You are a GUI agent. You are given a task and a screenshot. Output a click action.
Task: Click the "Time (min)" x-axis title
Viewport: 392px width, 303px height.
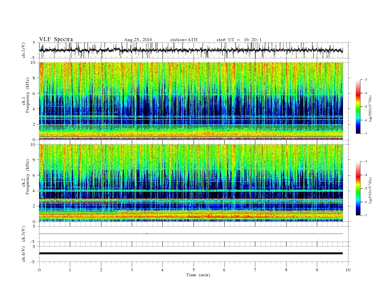[x=198, y=275]
